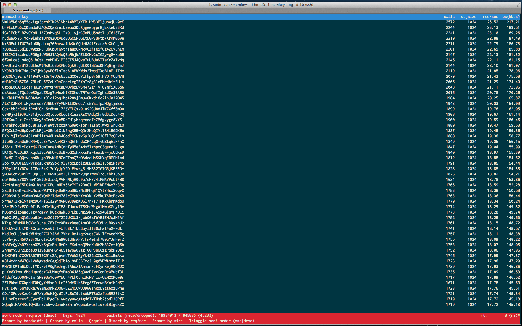Click the 'memcache key' column header
The height and width of the screenshot is (326, 522).
pyautogui.click(x=15, y=17)
